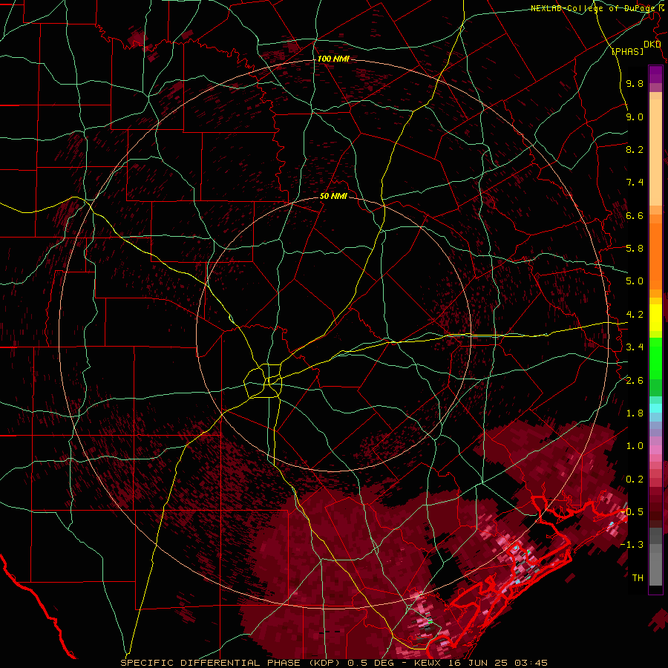The width and height of the screenshot is (668, 668).
Task: Click the 8.2 colorbar value
Action: 635,150
